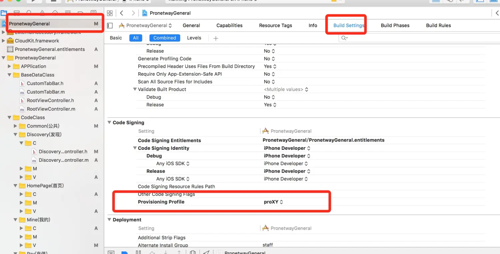
Task: Click the PronetwayGeneral.entitlements file icon
Action: click(x=10, y=49)
